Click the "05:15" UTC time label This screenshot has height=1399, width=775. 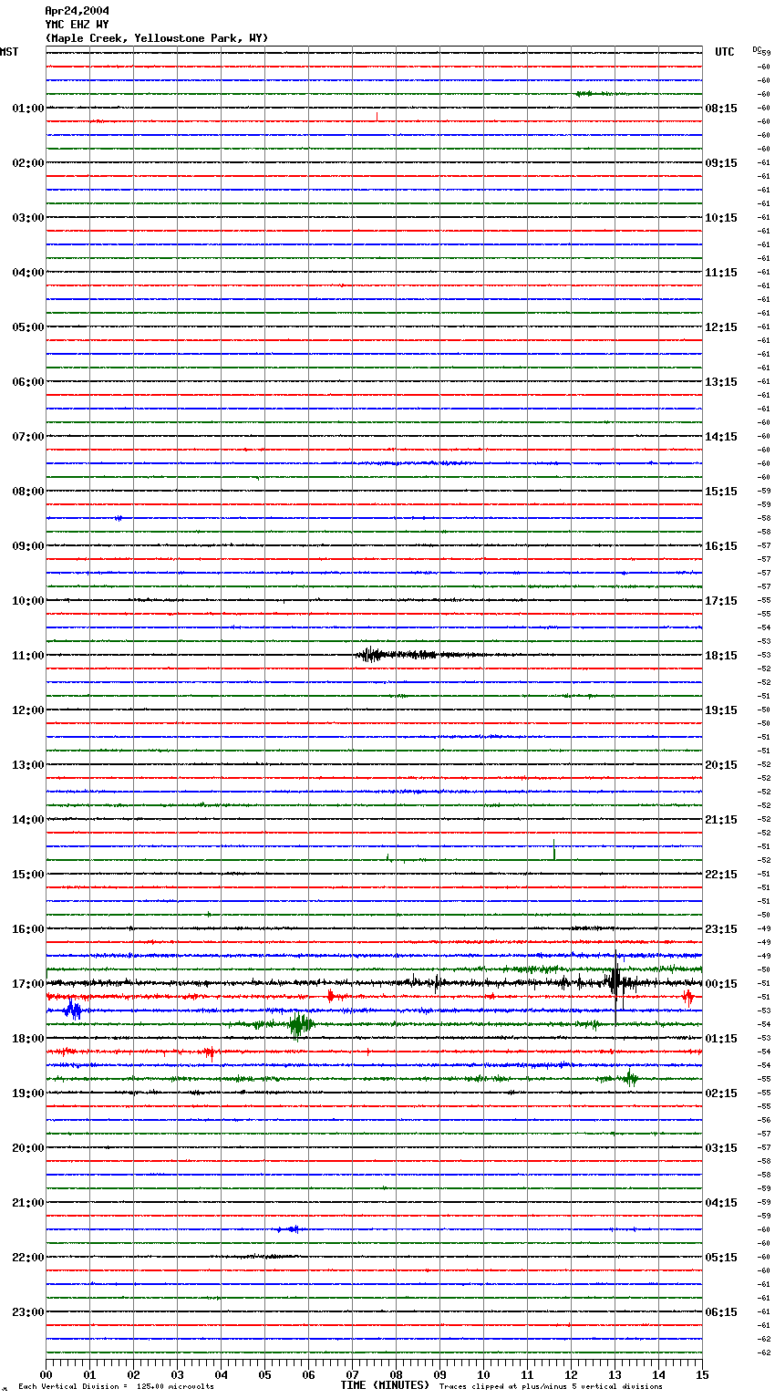pyautogui.click(x=721, y=1257)
